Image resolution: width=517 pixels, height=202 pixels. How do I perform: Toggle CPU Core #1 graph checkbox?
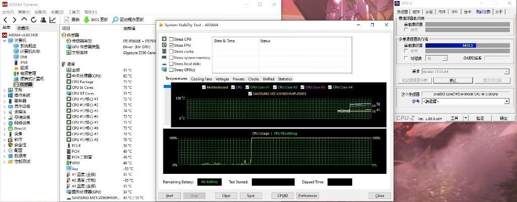point(247,87)
